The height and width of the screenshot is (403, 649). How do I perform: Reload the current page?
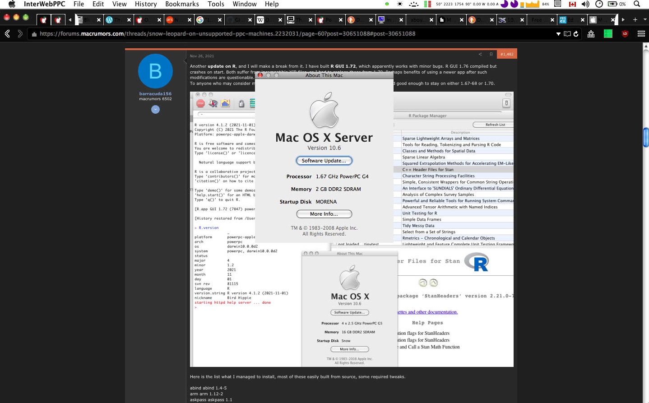coord(576,34)
